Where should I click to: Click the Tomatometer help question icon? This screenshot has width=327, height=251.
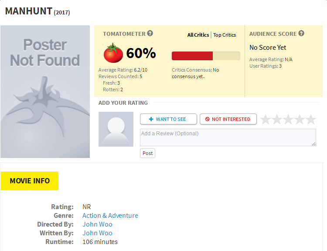(150, 34)
